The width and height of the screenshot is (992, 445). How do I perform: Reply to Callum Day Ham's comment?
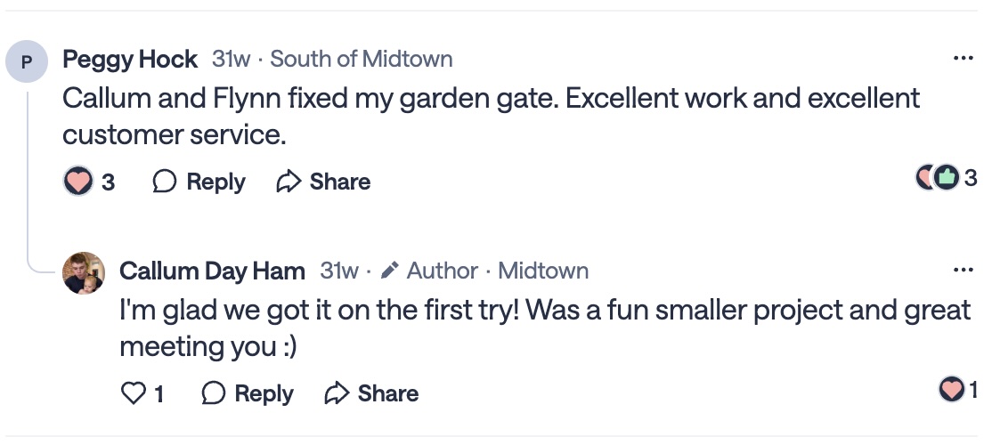pos(248,393)
